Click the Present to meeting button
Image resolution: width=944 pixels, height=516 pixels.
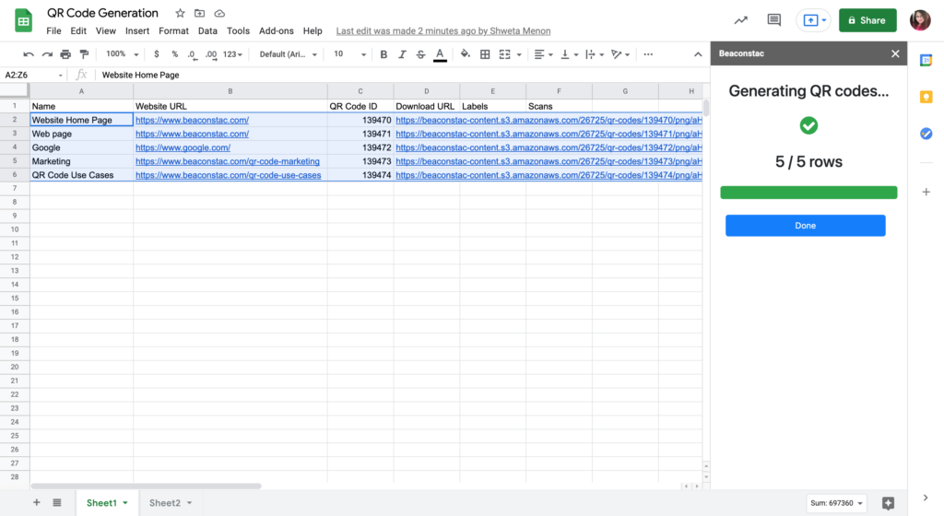814,20
